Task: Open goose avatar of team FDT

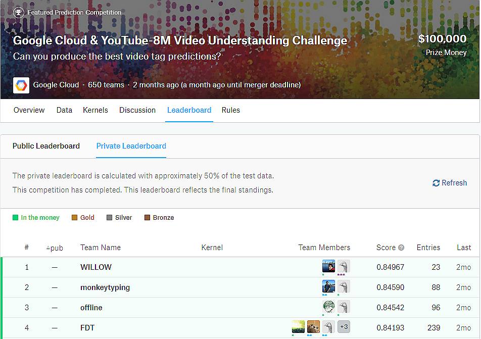Action: 328,327
